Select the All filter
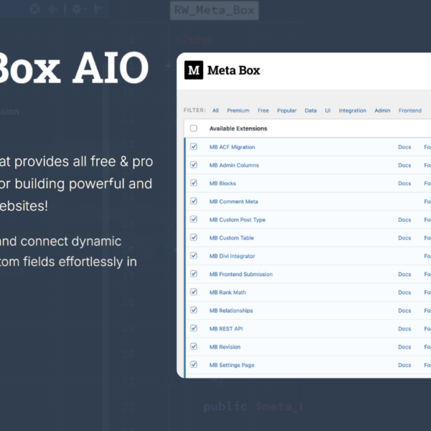The image size is (431, 431). point(215,111)
